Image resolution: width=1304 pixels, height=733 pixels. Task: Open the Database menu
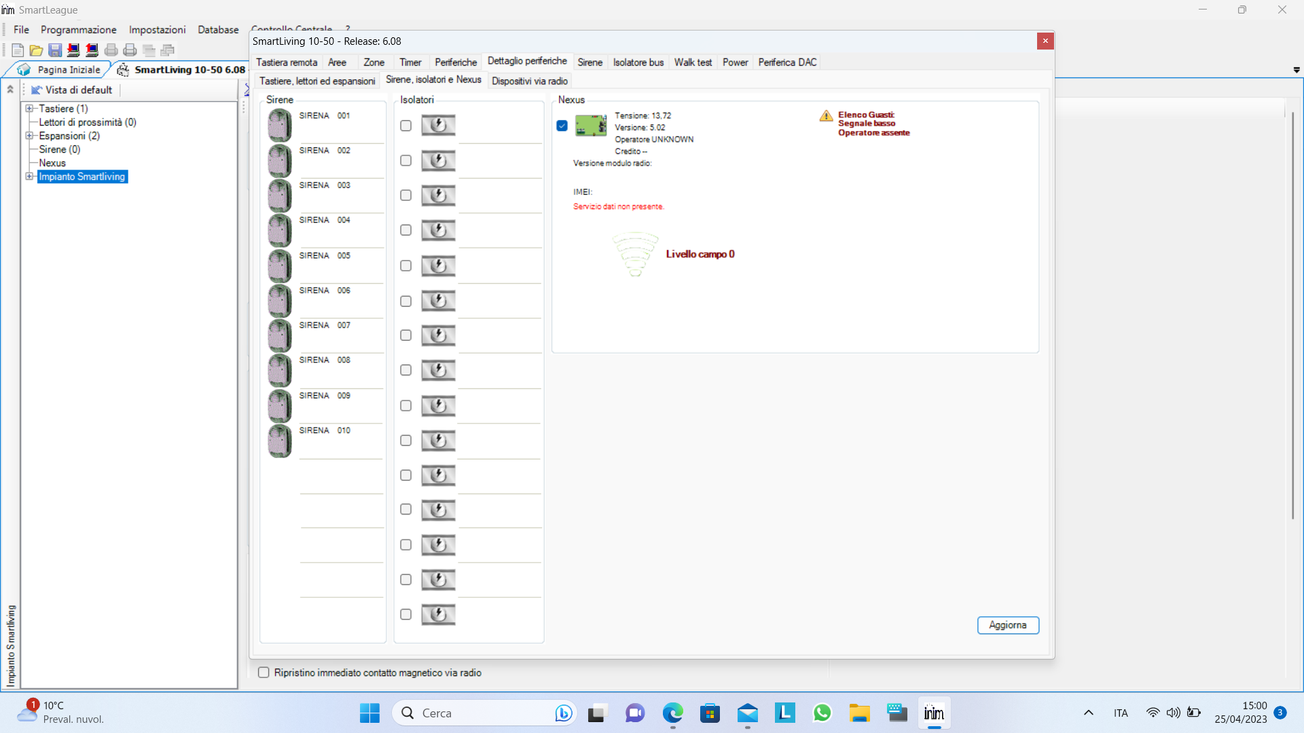(x=218, y=30)
